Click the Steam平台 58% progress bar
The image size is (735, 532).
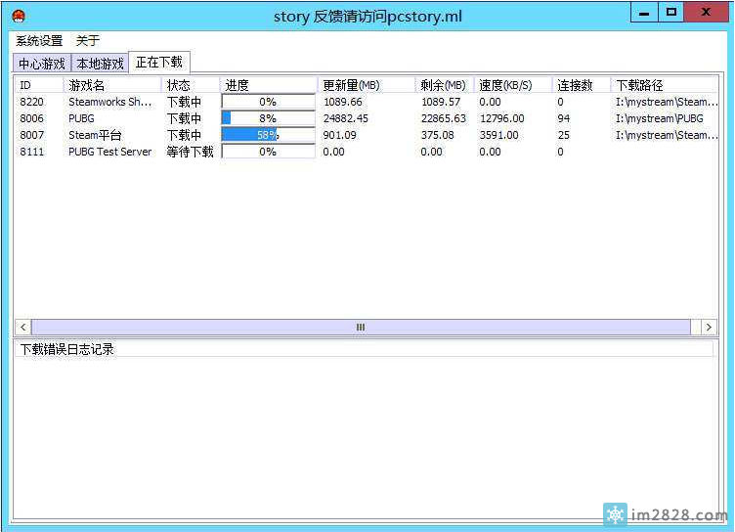pos(269,135)
